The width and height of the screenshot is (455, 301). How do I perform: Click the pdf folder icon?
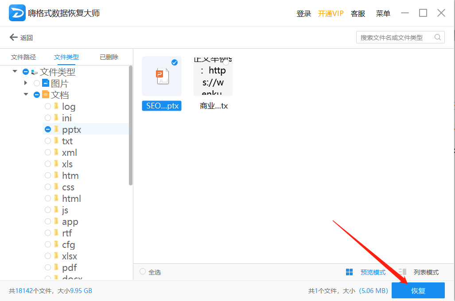[56, 267]
